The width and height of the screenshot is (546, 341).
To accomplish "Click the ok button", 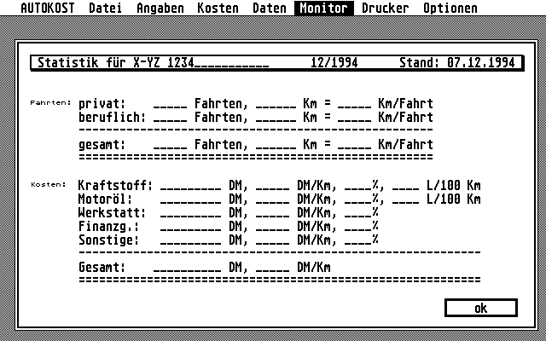I will pyautogui.click(x=481, y=308).
